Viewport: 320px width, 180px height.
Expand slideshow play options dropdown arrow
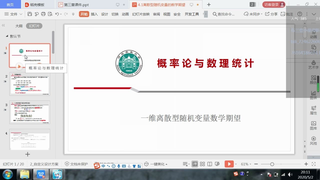point(236,164)
